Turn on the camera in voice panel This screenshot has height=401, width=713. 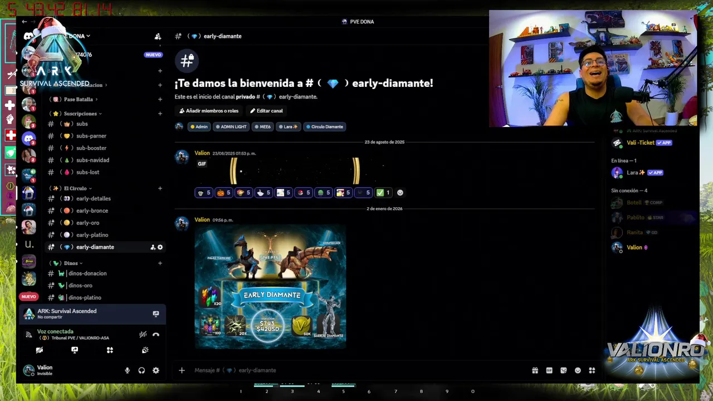point(40,350)
